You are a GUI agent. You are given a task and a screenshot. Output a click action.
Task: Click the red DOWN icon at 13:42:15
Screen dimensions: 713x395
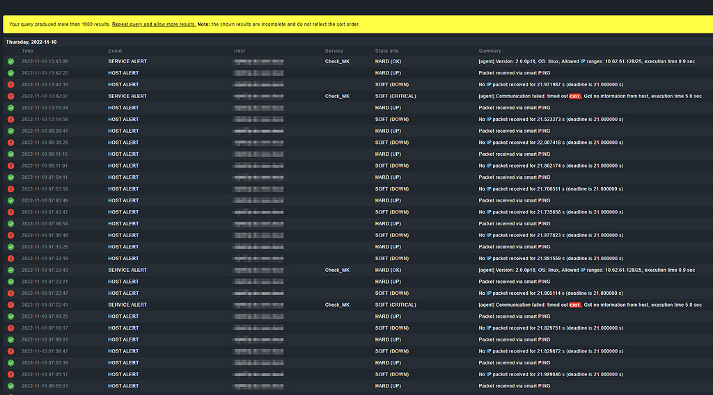pyautogui.click(x=10, y=84)
